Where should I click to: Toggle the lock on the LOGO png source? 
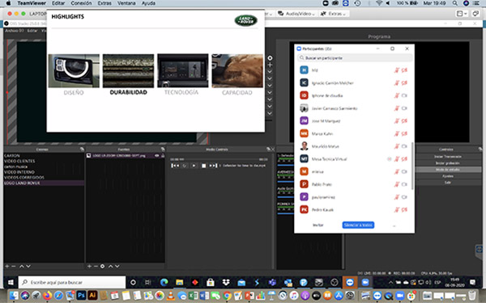pos(163,155)
